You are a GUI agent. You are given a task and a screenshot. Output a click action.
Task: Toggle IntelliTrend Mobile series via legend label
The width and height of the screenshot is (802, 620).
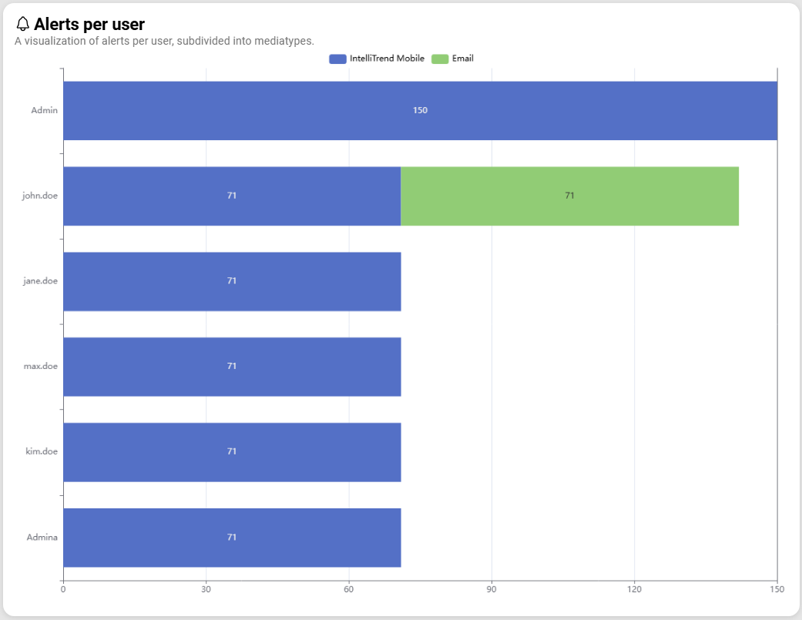point(387,59)
